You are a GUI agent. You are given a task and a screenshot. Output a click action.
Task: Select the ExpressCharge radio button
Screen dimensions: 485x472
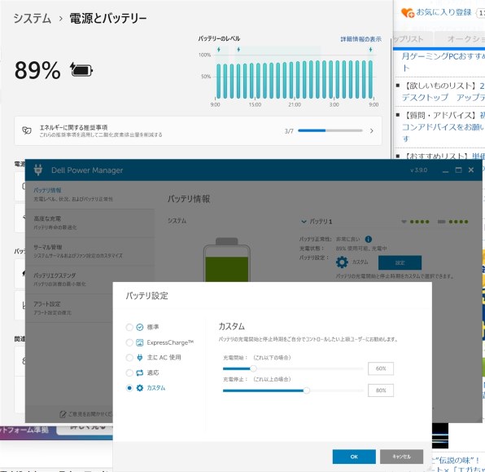point(129,342)
